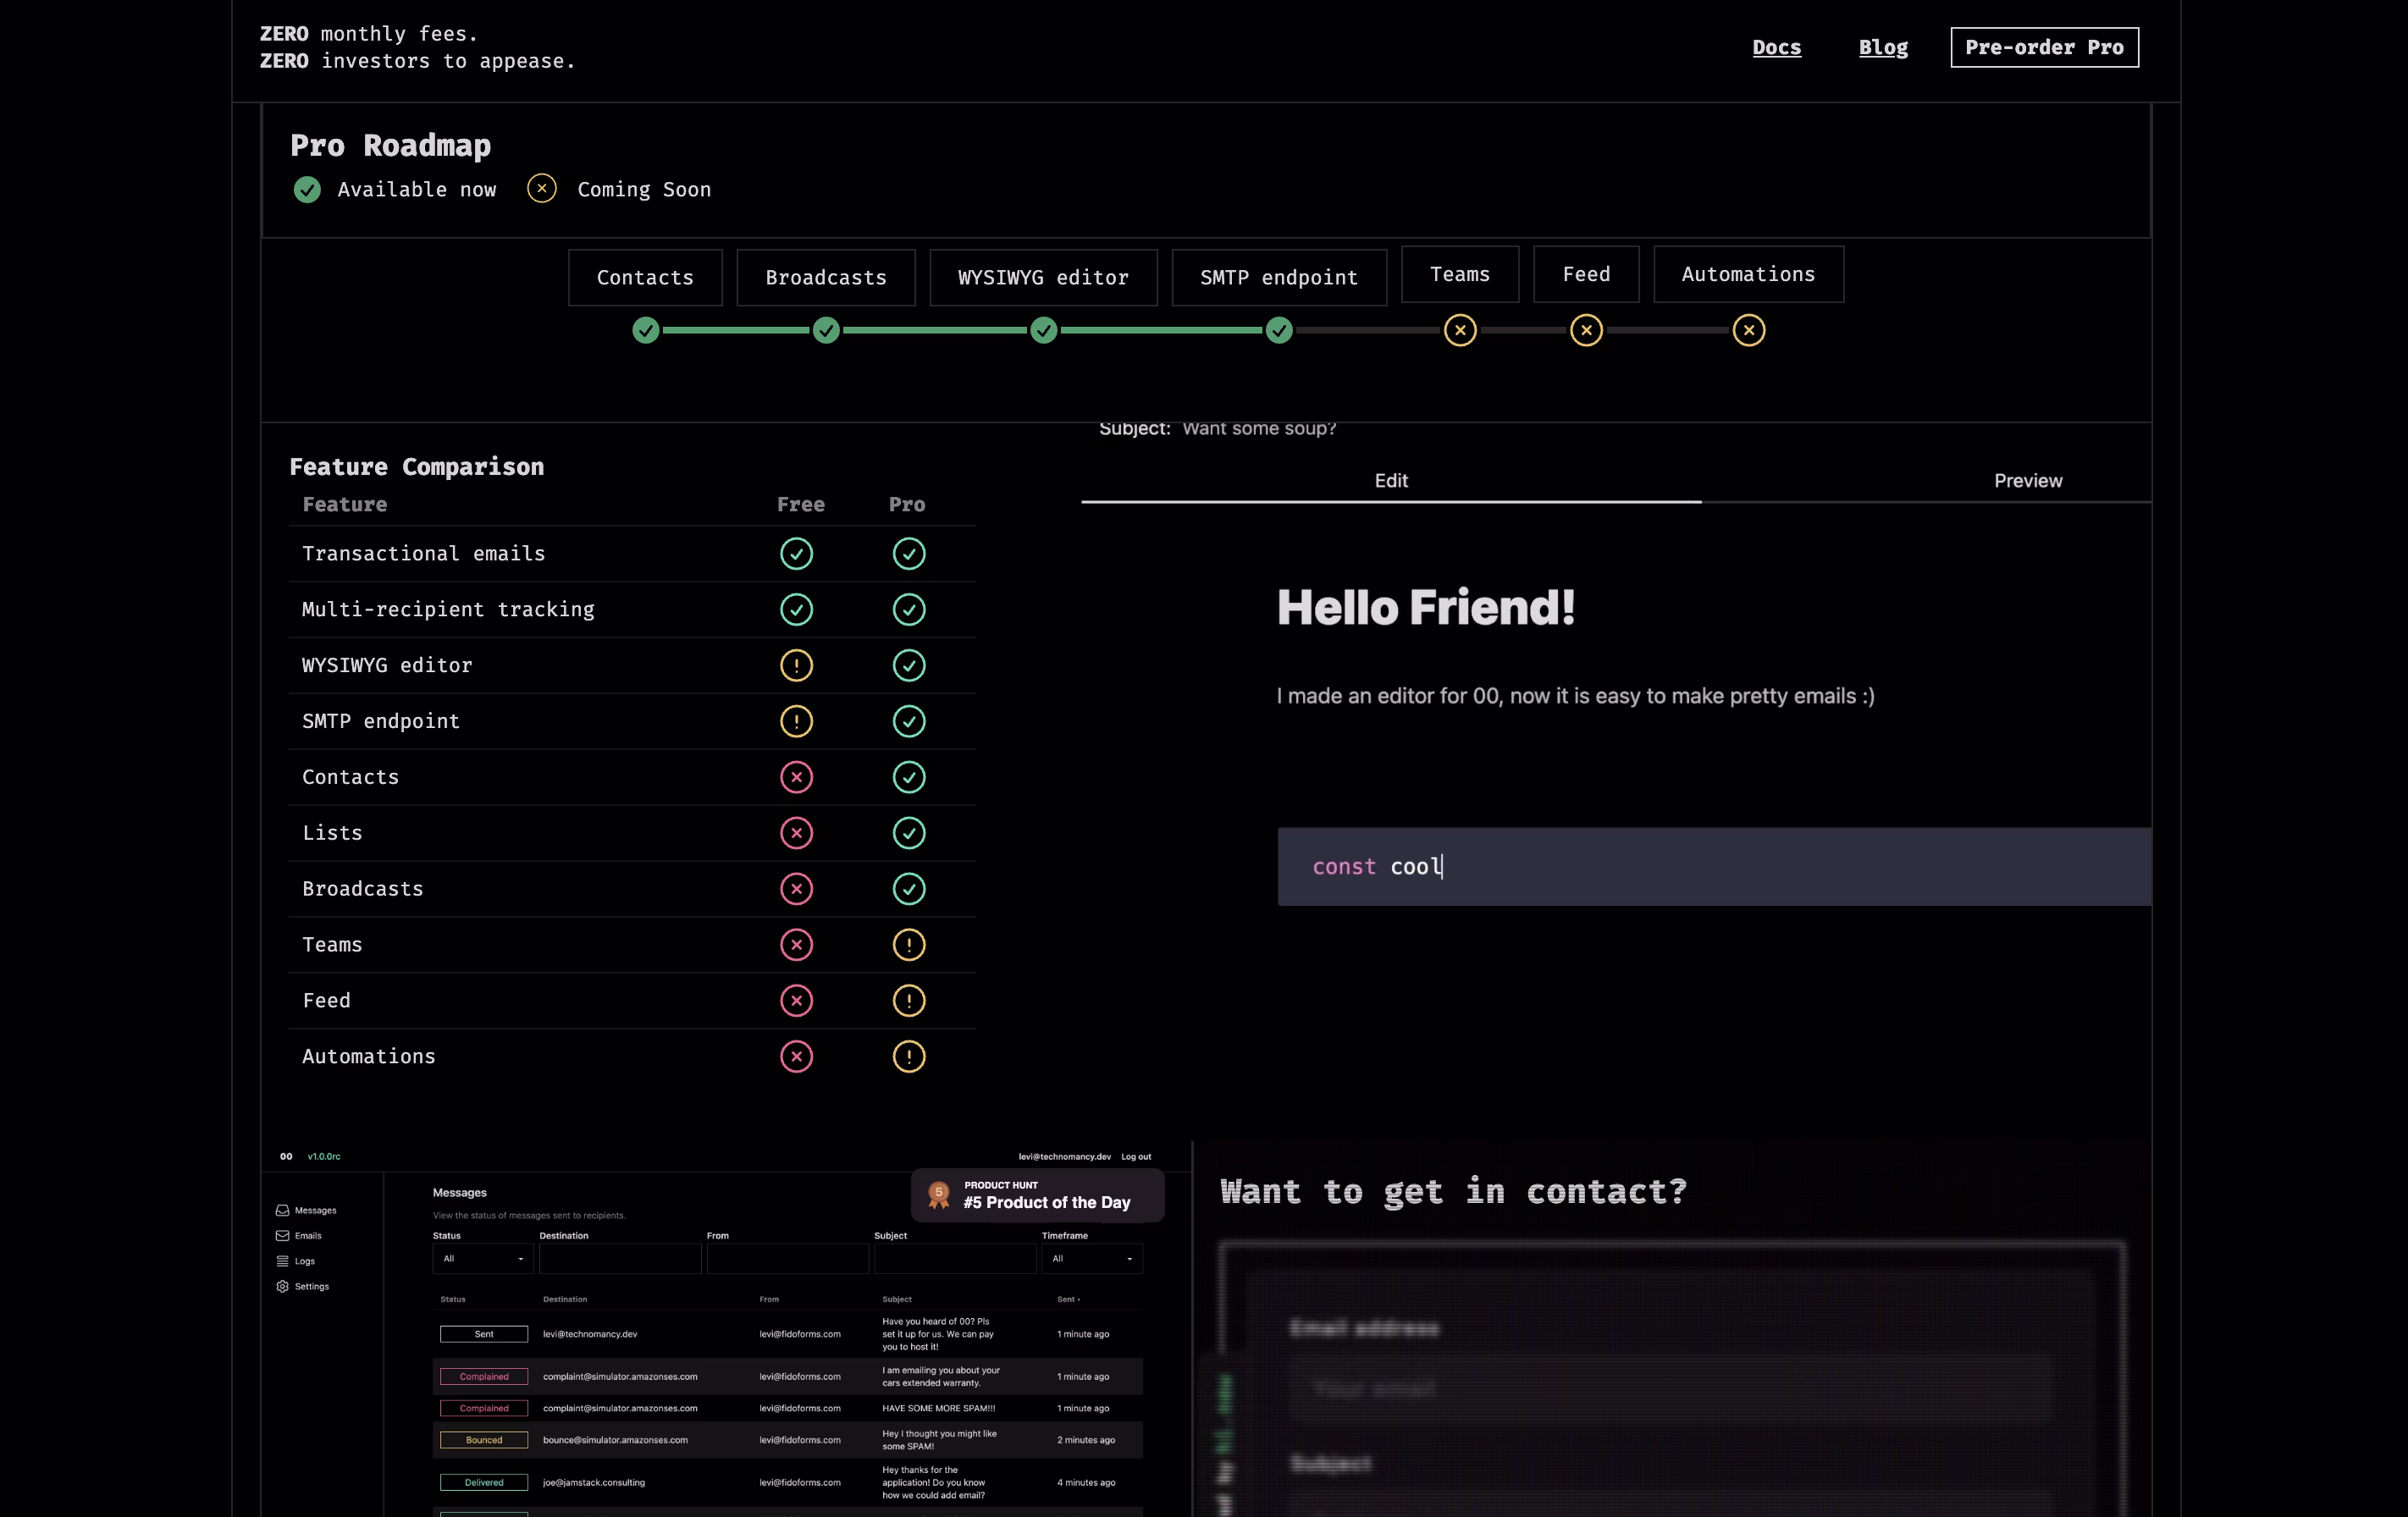
Task: Click the red X for Free Broadcasts feature
Action: pyautogui.click(x=796, y=889)
